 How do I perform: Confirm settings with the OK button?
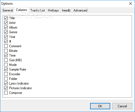coord(100,106)
